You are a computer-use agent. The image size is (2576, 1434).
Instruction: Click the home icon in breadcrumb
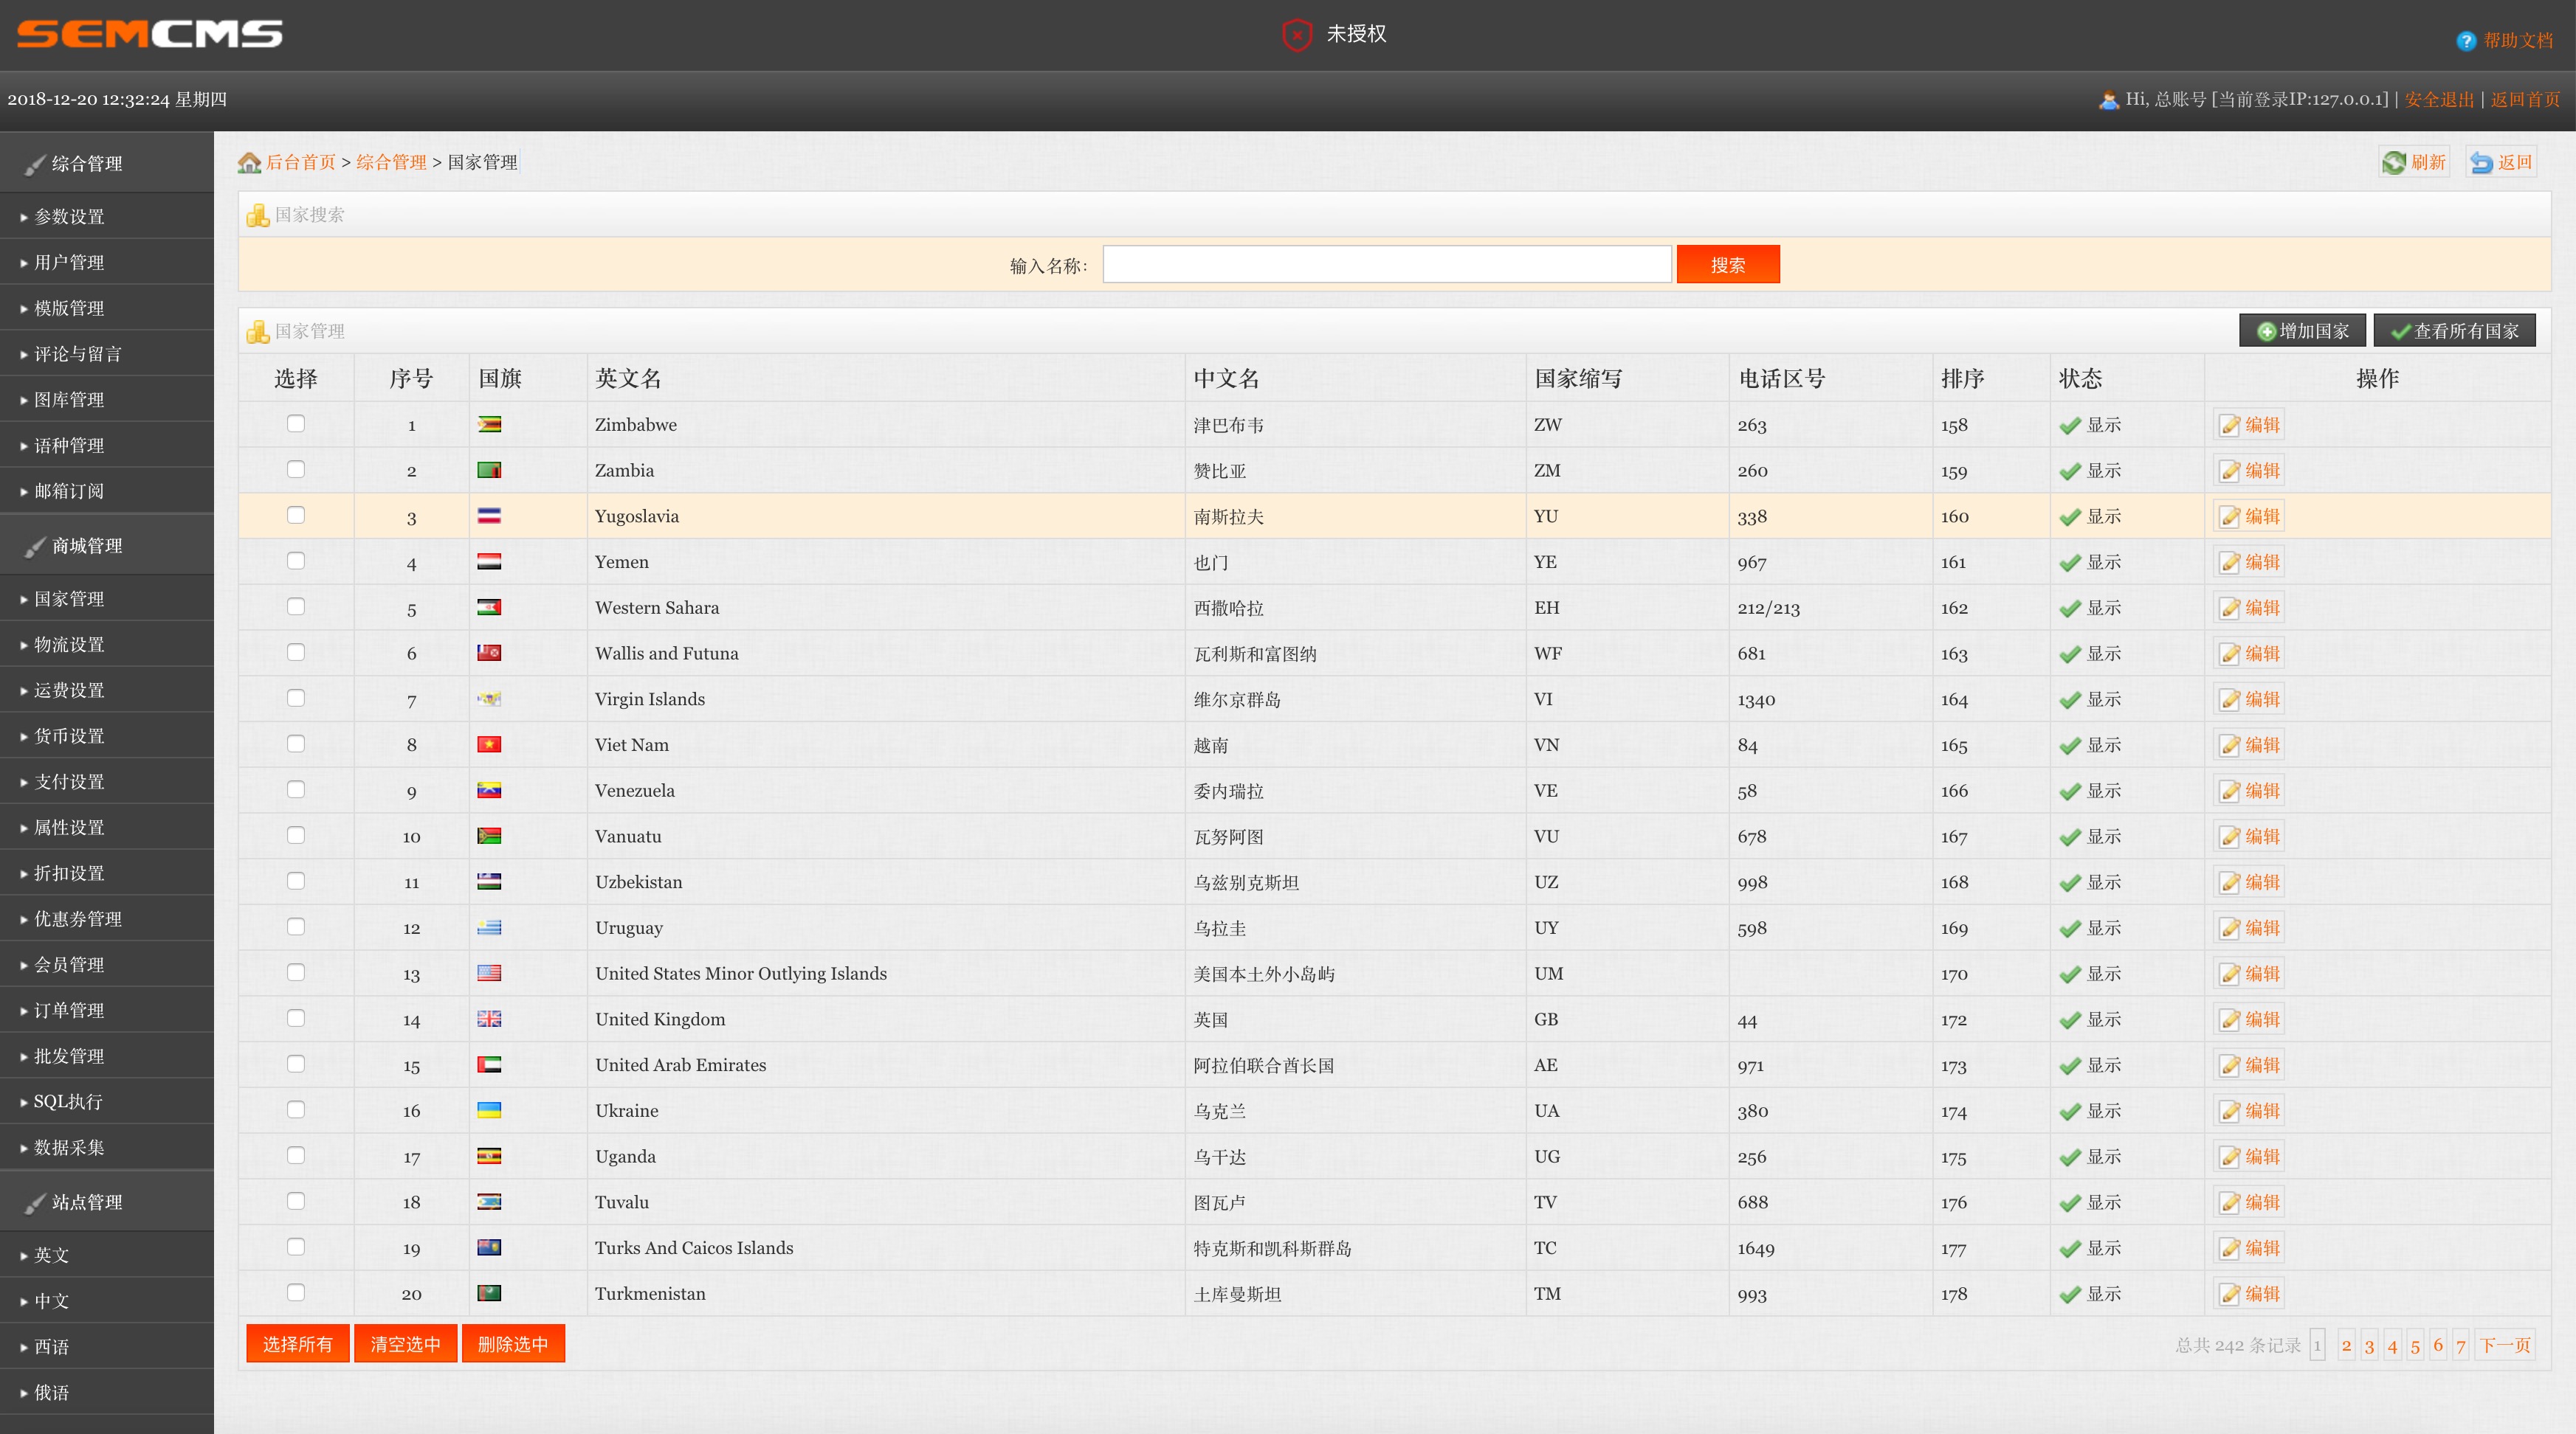pyautogui.click(x=249, y=163)
